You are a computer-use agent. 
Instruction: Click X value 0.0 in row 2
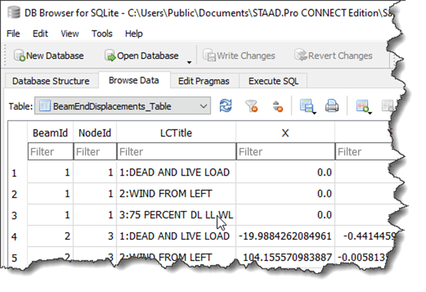285,194
